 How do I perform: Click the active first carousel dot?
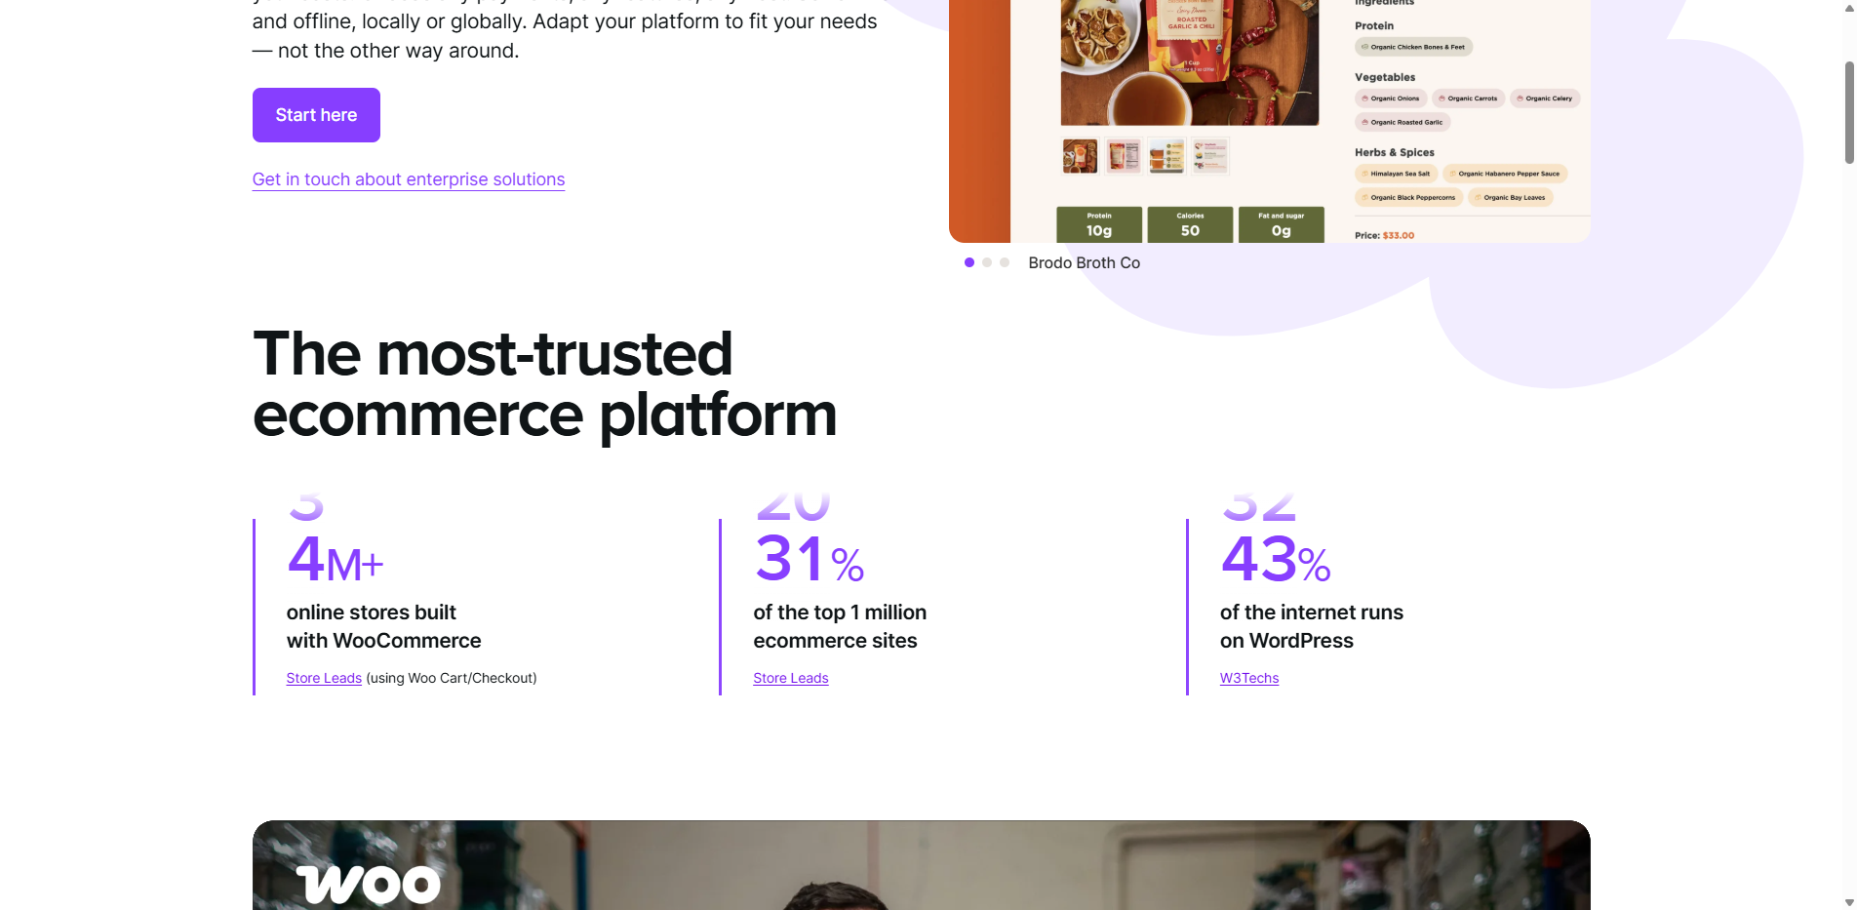click(968, 262)
